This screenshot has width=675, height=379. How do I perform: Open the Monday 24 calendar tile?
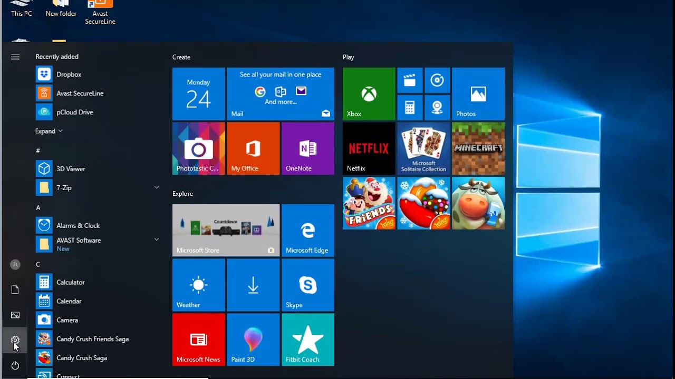(199, 94)
